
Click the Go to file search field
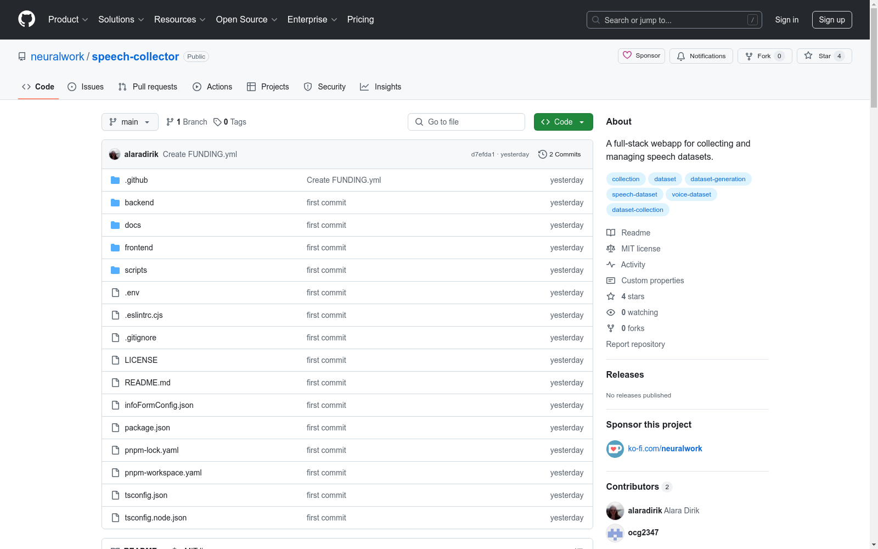[466, 122]
